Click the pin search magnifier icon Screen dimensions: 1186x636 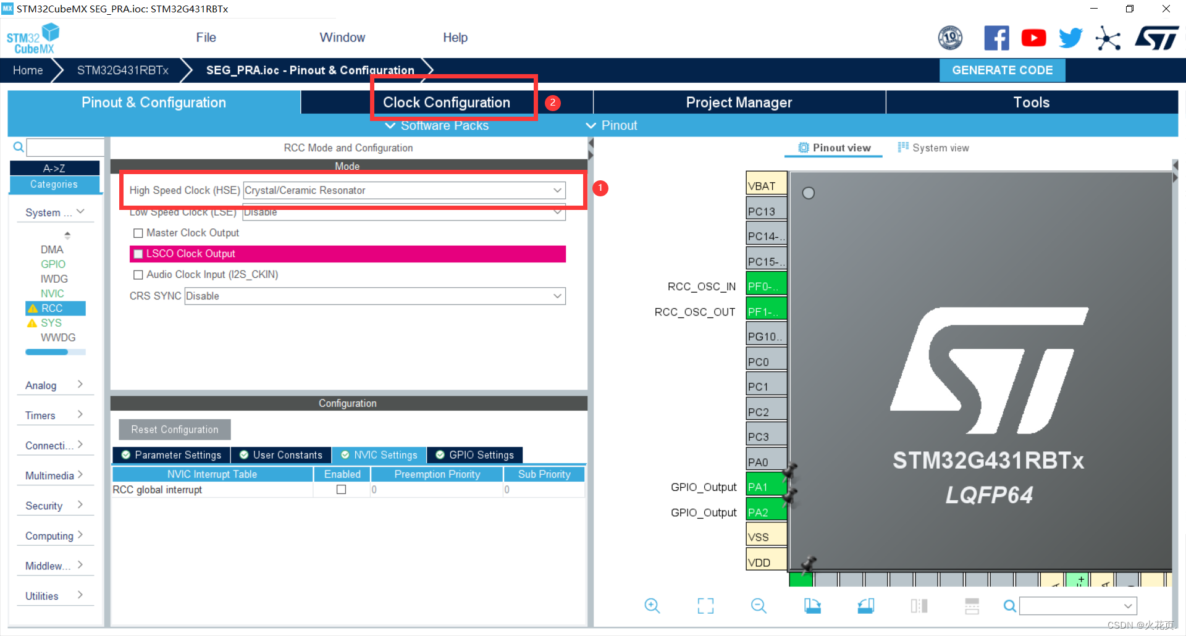[x=1009, y=606]
